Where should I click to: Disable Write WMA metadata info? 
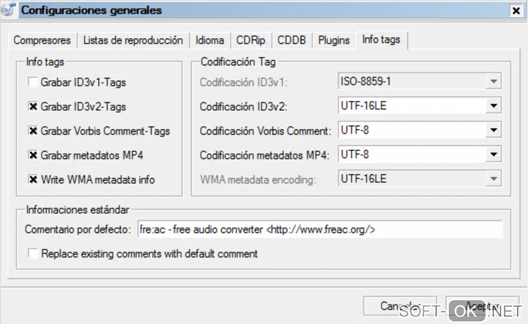tap(33, 180)
